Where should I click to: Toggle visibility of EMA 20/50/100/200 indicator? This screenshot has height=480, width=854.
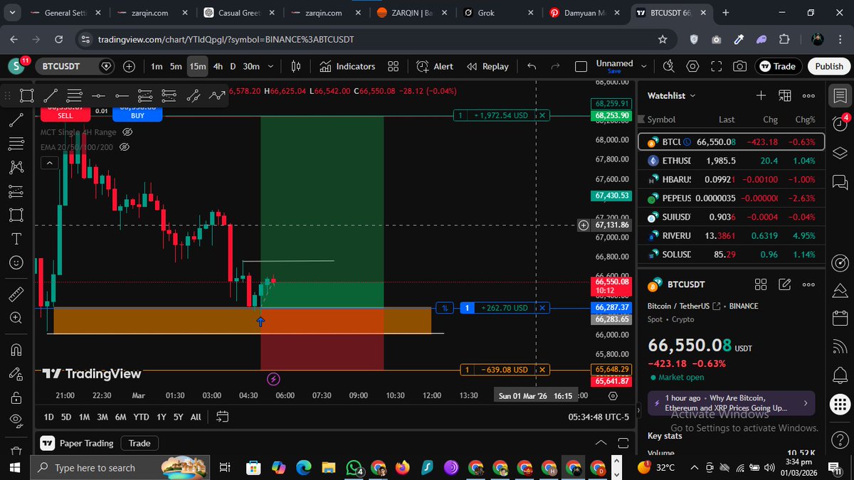point(124,146)
